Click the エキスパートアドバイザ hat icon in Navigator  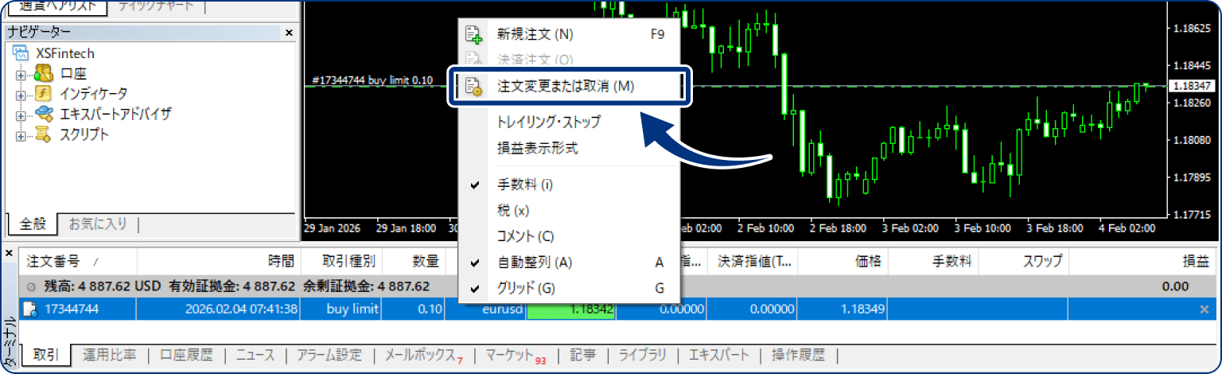pyautogui.click(x=43, y=114)
